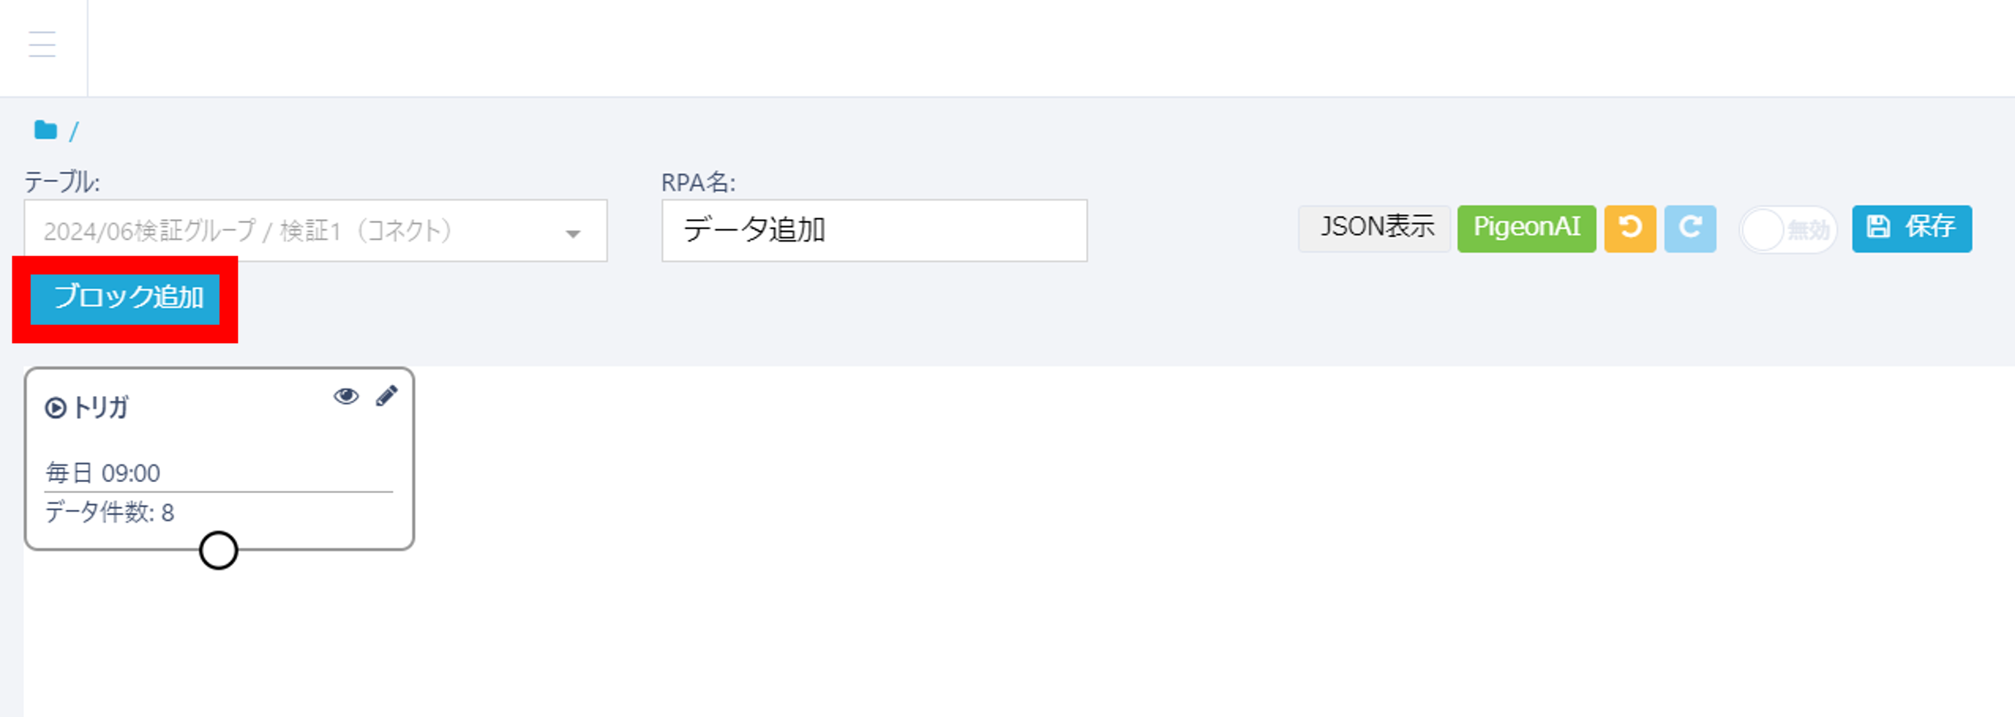This screenshot has width=2015, height=717.
Task: Click the blue folder icon in the breadcrumb
Action: [47, 129]
